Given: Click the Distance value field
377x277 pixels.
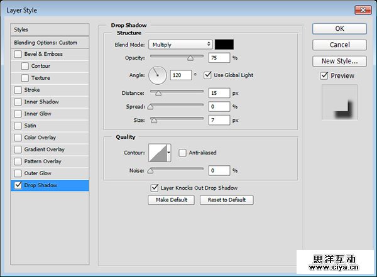Looking at the screenshot, I should tap(219, 93).
